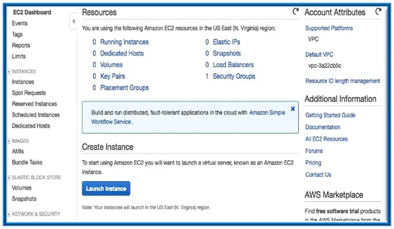394x229 pixels.
Task: Collapse the INSTANCES sidebar section
Action: pos(9,72)
